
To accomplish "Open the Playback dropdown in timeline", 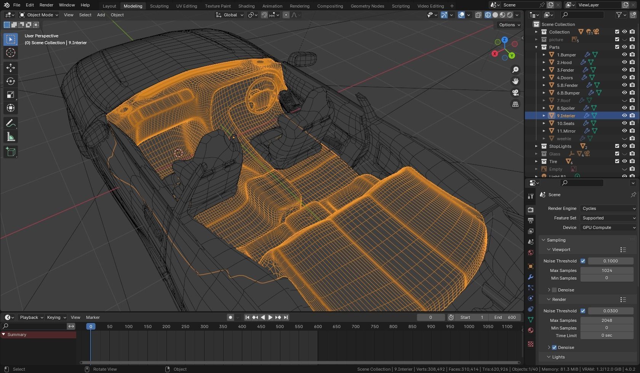I will [31, 317].
